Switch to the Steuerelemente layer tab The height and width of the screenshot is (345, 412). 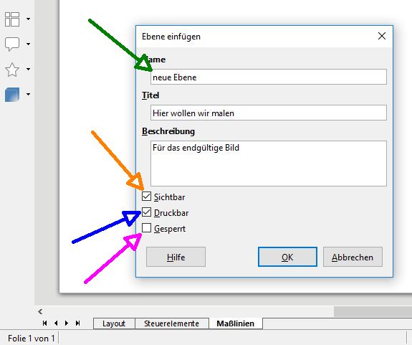tap(171, 323)
